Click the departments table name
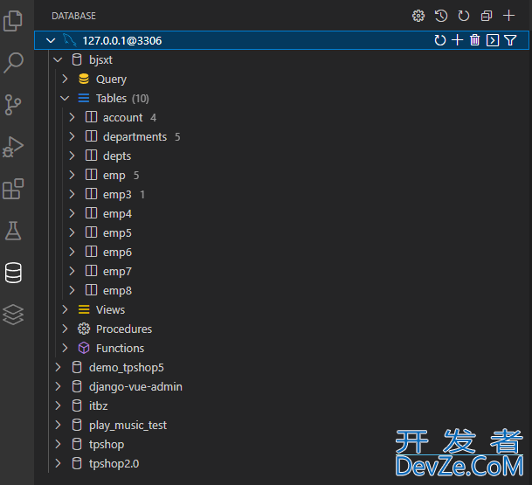This screenshot has width=532, height=485. click(135, 137)
